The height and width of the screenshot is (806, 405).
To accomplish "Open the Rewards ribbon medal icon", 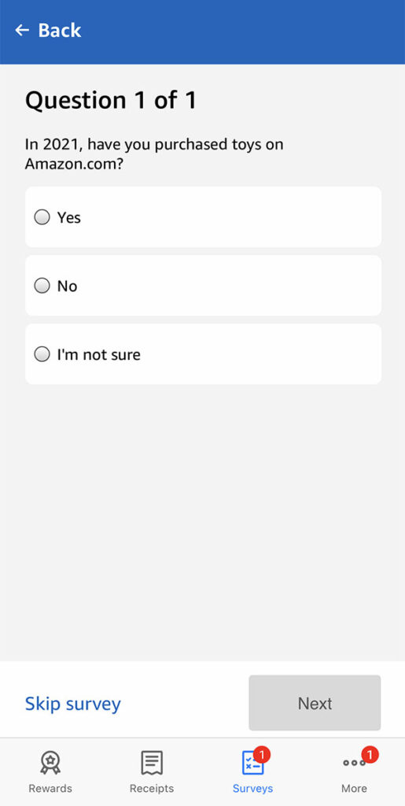I will (50, 762).
